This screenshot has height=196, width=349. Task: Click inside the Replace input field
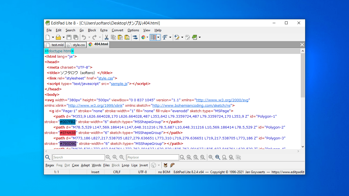click(153, 157)
